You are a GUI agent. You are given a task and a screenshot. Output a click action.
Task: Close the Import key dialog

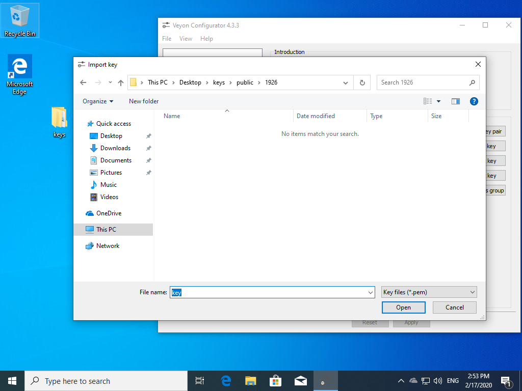478,64
